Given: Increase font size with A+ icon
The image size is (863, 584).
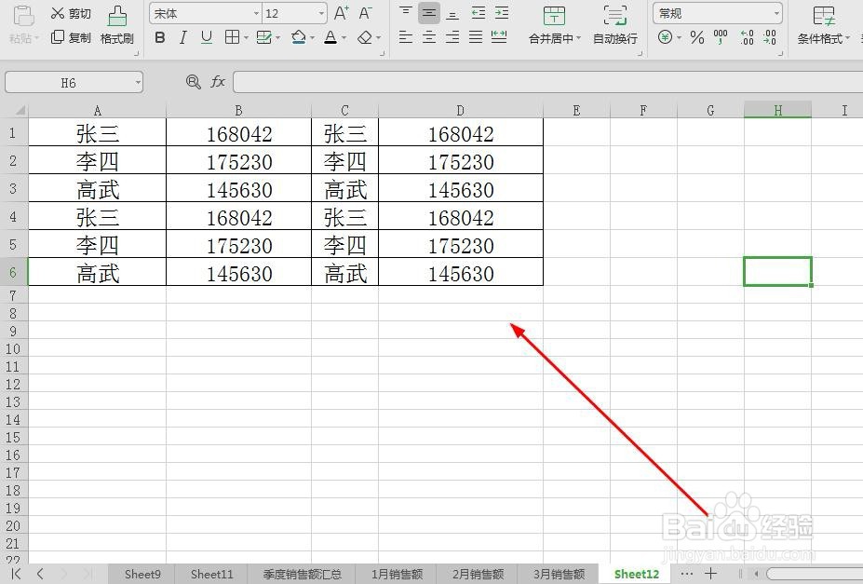Looking at the screenshot, I should tap(341, 13).
